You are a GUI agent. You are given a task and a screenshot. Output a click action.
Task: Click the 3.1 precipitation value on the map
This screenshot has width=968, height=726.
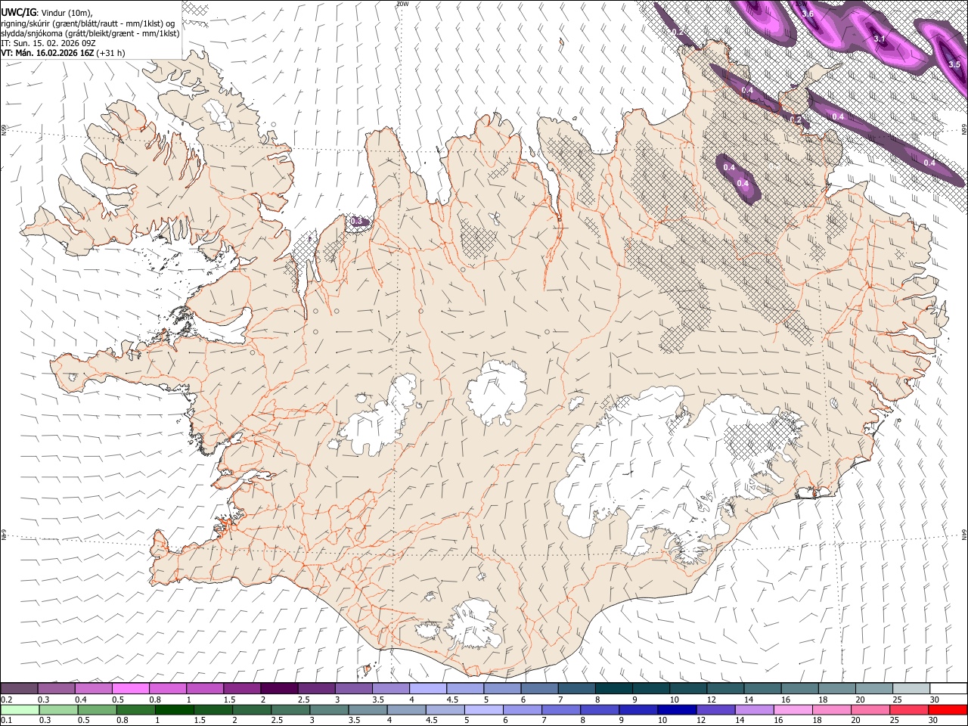tap(880, 38)
